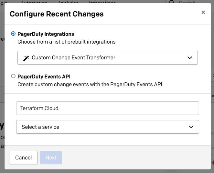Click the Configure Recent Changes heading
Image resolution: width=214 pixels, height=173 pixels.
click(57, 14)
